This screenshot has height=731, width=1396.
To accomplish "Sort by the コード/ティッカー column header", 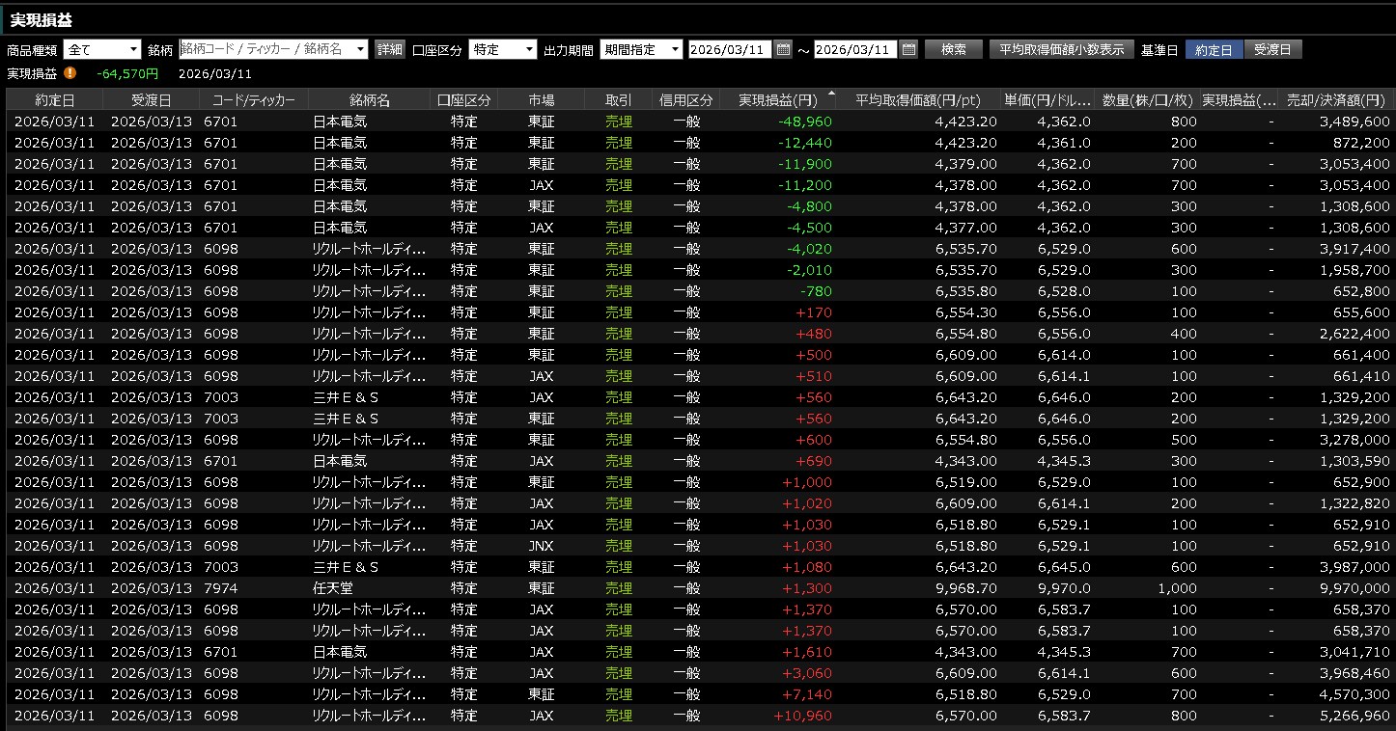I will pyautogui.click(x=254, y=99).
